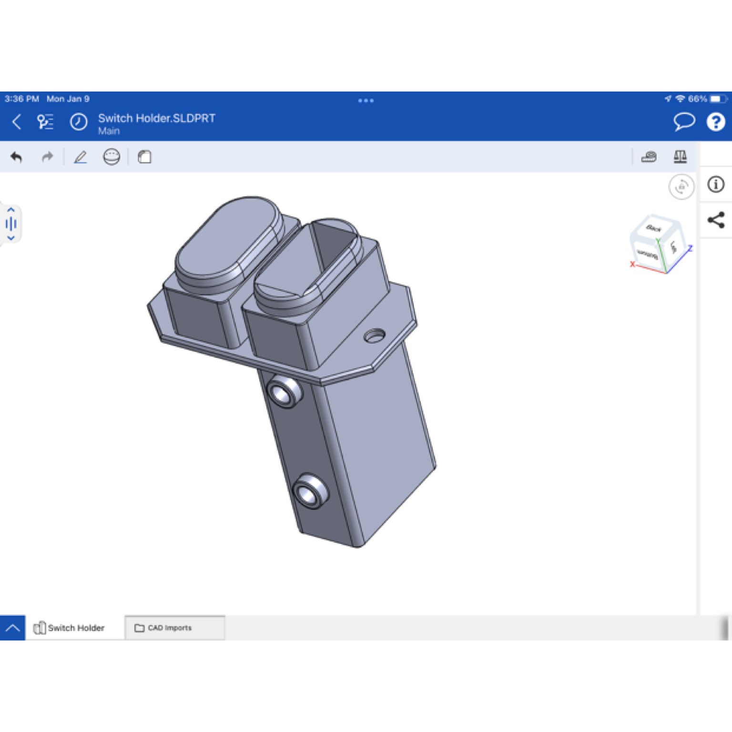Tap the rotate view circular icon
The width and height of the screenshot is (732, 732).
tap(681, 186)
